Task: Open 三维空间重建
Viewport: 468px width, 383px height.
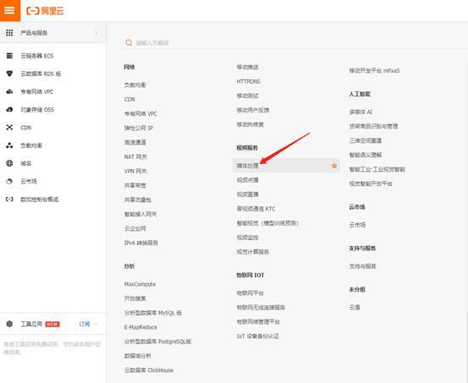Action: click(x=366, y=140)
